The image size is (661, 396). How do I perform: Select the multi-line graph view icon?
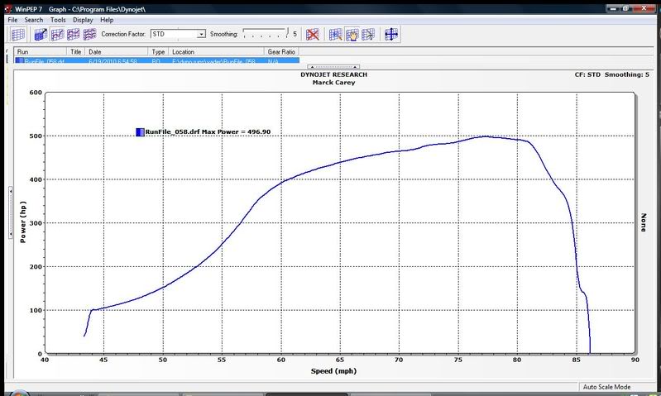89,34
